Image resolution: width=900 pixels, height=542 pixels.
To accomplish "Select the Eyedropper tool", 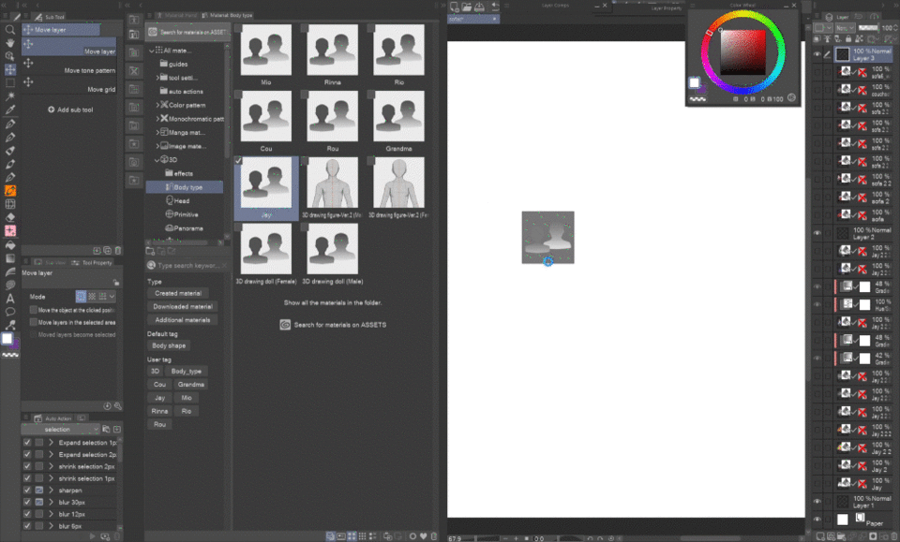I will point(9,110).
